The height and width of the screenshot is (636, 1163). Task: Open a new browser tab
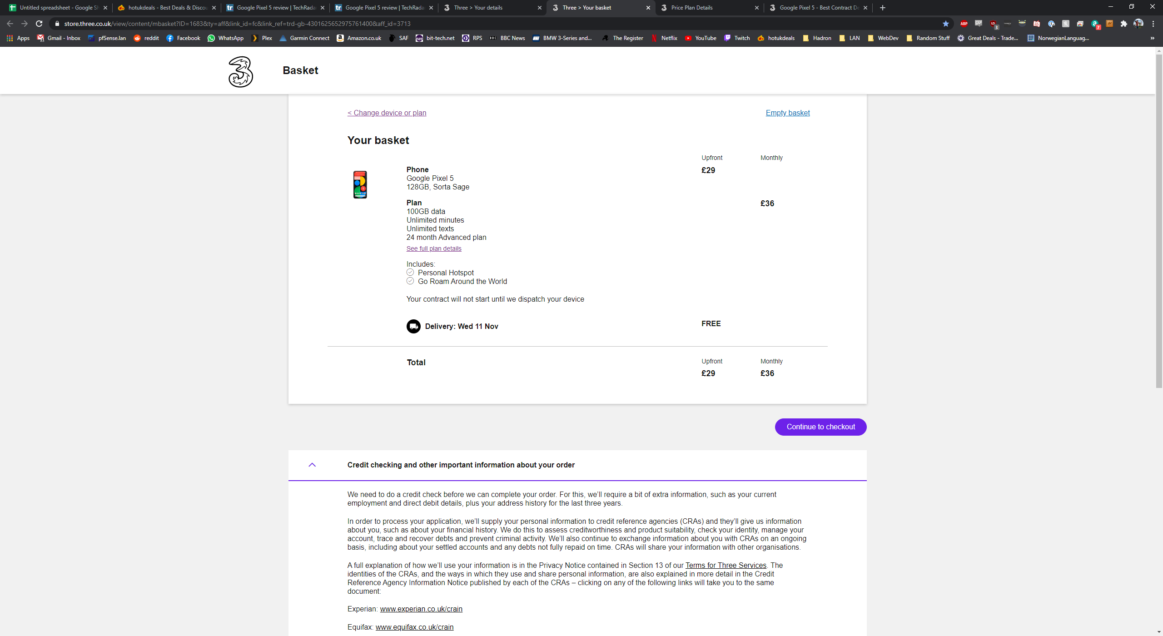pyautogui.click(x=883, y=8)
